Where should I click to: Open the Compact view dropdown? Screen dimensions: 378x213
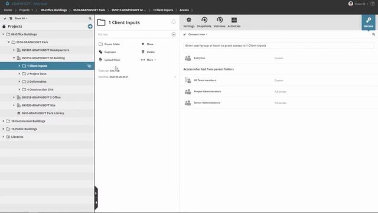198,34
